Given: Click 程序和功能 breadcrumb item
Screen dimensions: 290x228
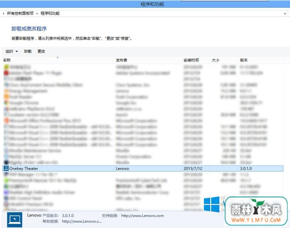Looking at the screenshot, I should pos(50,14).
